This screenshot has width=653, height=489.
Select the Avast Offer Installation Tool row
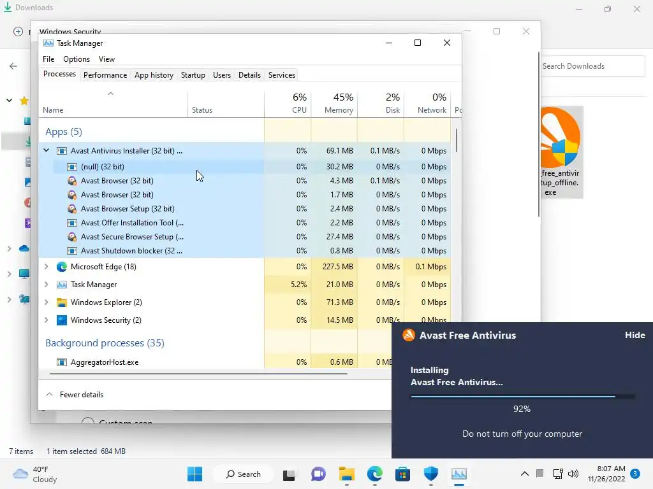pyautogui.click(x=244, y=223)
